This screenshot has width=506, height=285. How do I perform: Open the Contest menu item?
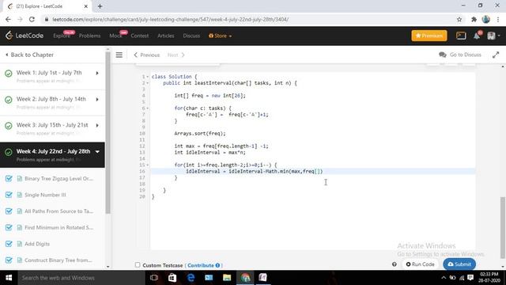pos(140,36)
